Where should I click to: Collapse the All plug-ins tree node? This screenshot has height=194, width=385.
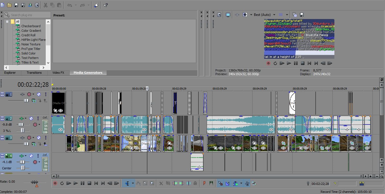tap(8, 22)
